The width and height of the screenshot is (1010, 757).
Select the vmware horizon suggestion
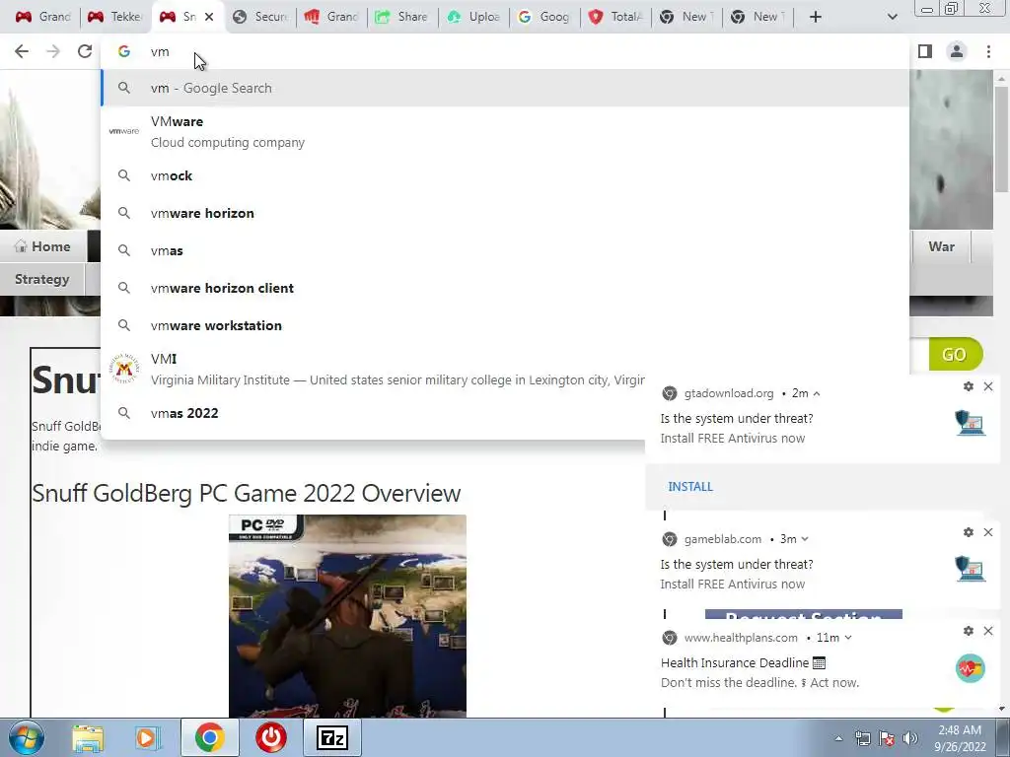click(505, 213)
